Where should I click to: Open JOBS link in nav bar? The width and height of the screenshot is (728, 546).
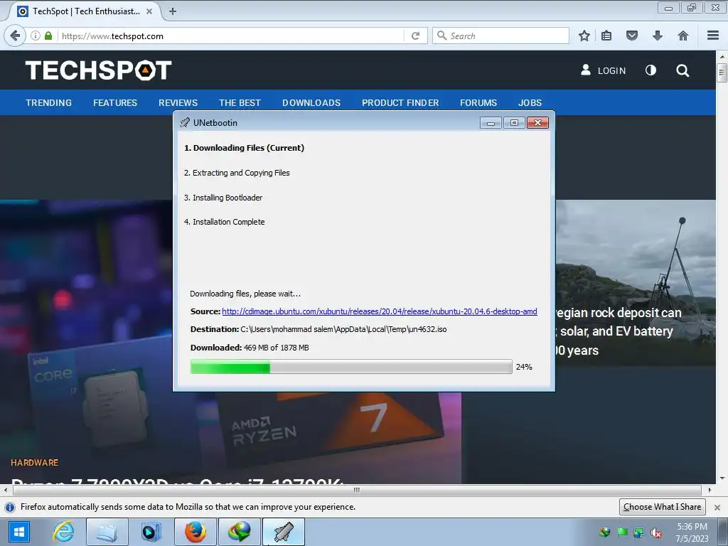click(x=530, y=102)
